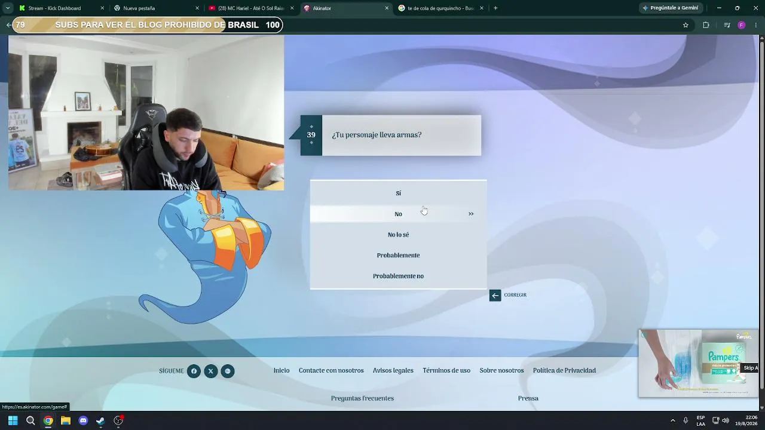This screenshot has width=765, height=430.
Task: Open the browser extensions puzzle icon
Action: 706,25
